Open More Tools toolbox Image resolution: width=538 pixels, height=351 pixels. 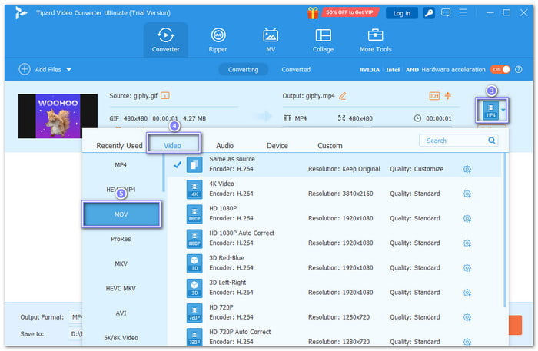(375, 40)
